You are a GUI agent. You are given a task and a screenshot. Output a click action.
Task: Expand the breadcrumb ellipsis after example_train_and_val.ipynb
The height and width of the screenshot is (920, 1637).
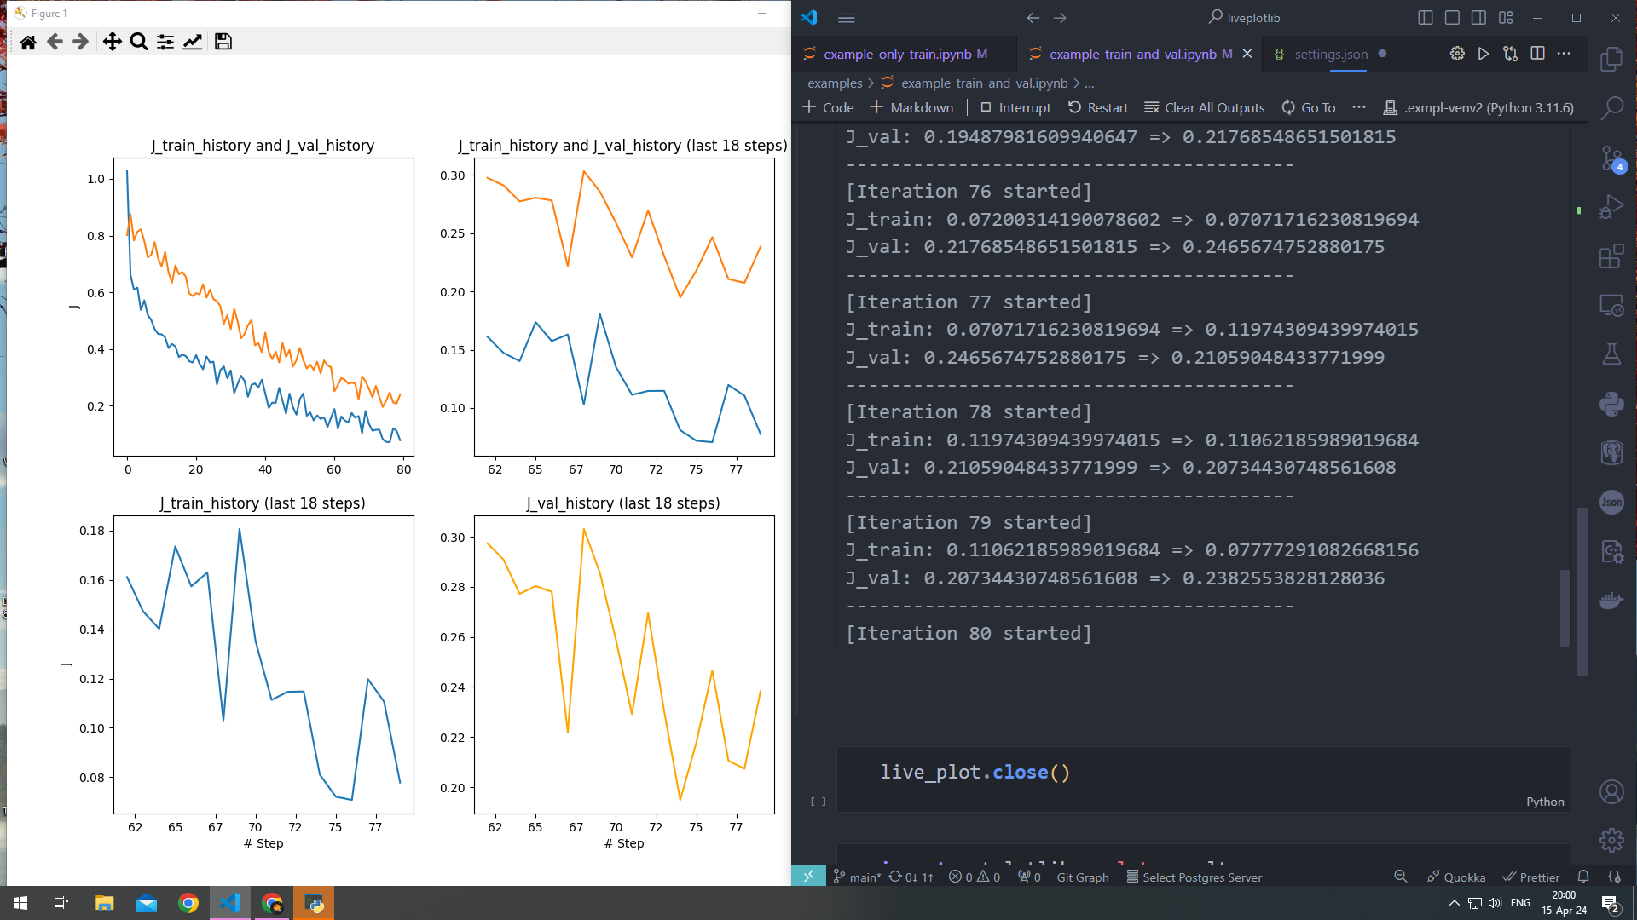point(1090,83)
